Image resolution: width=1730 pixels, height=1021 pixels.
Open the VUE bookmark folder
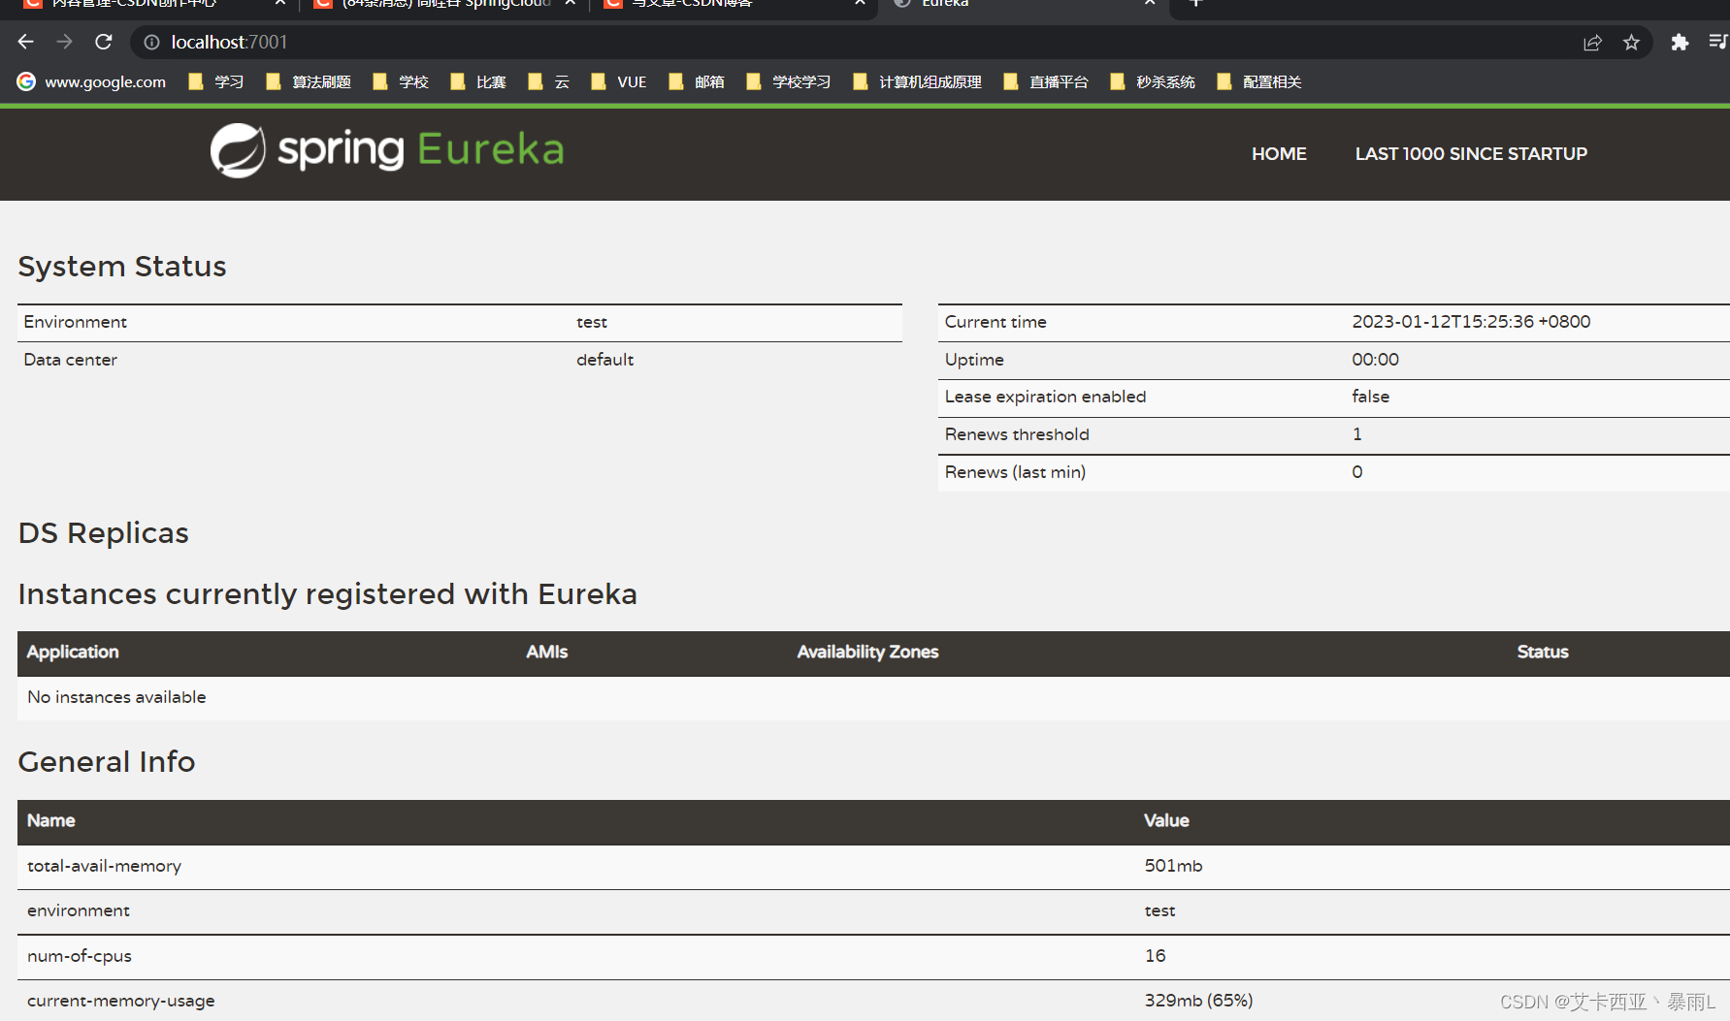pos(619,81)
